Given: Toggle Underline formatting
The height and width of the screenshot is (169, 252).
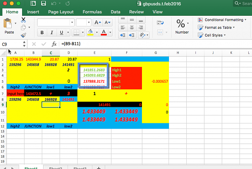Looking at the screenshot, I should [61, 33].
